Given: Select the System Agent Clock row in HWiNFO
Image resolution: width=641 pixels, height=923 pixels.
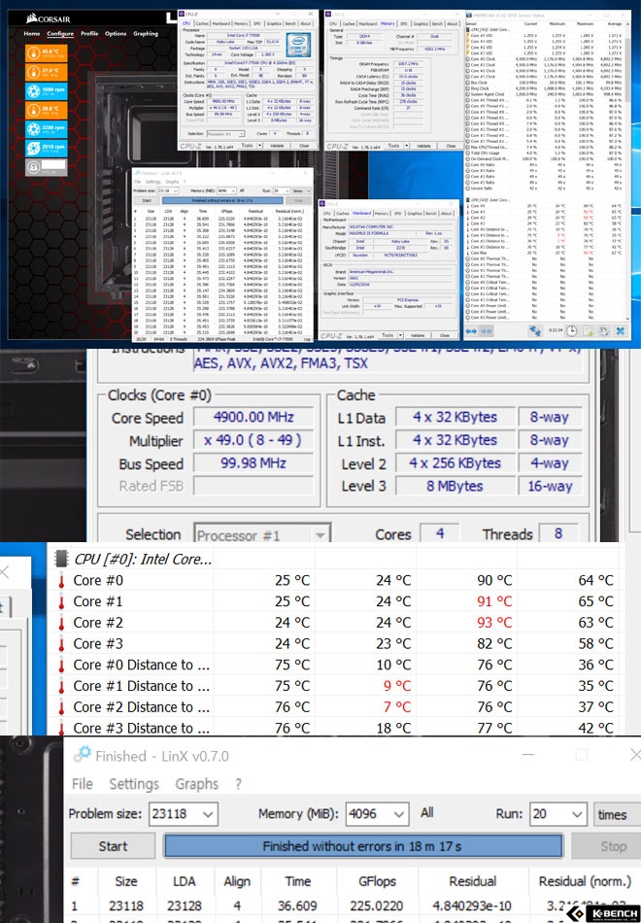Looking at the screenshot, I should tap(545, 94).
